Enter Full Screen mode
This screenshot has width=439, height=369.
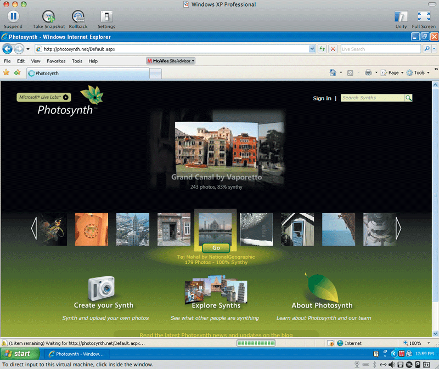pyautogui.click(x=423, y=16)
